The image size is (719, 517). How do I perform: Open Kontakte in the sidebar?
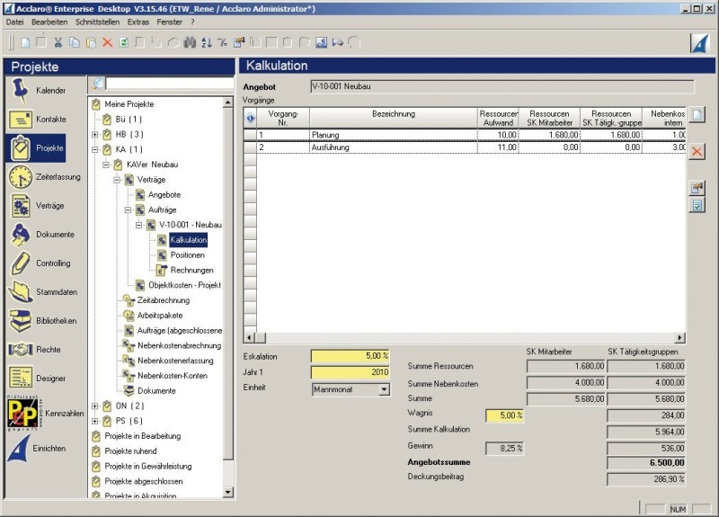pyautogui.click(x=38, y=120)
